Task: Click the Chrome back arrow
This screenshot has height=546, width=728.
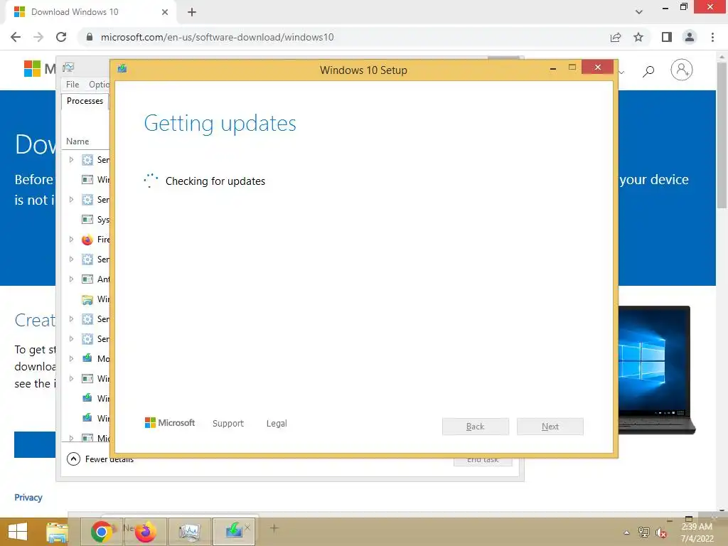Action: click(16, 37)
